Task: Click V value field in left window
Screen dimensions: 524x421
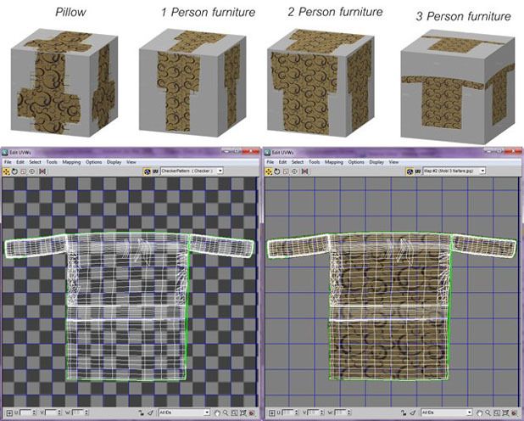Action: 51,413
